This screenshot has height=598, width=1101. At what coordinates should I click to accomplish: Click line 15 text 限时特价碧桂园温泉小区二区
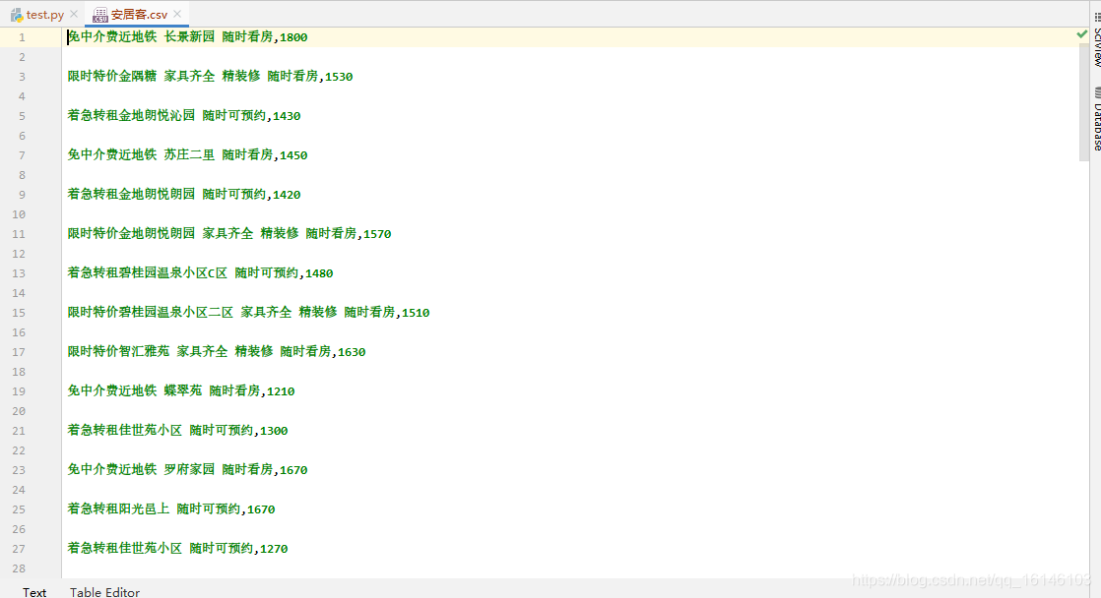[151, 312]
